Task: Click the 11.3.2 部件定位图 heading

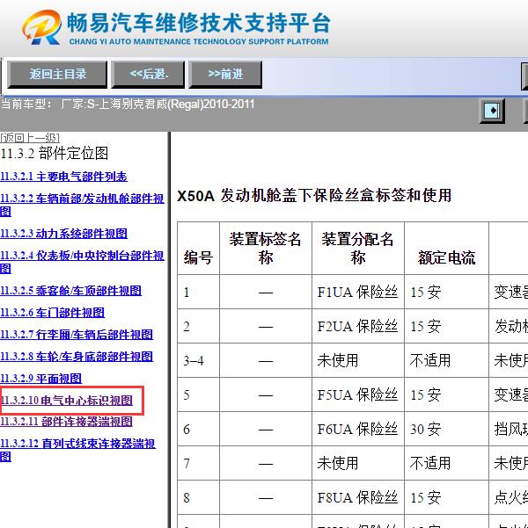Action: point(54,154)
